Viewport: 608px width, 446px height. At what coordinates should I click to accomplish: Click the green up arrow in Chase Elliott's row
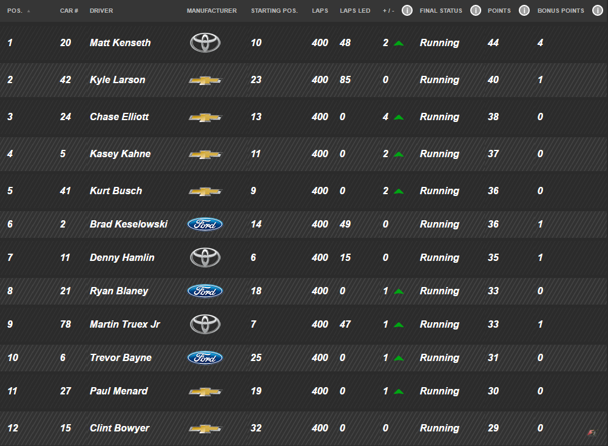coord(399,117)
